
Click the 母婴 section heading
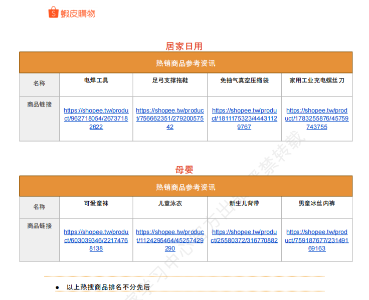(184, 169)
